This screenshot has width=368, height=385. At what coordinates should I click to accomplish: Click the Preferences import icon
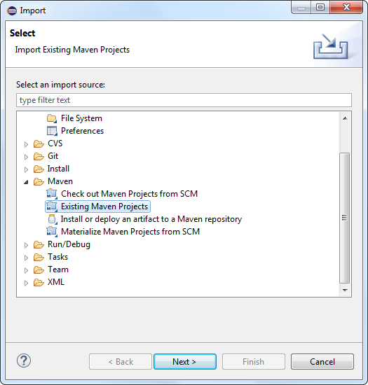click(52, 131)
